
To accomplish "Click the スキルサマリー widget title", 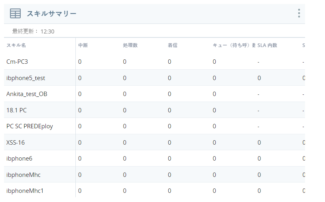I will 51,14.
